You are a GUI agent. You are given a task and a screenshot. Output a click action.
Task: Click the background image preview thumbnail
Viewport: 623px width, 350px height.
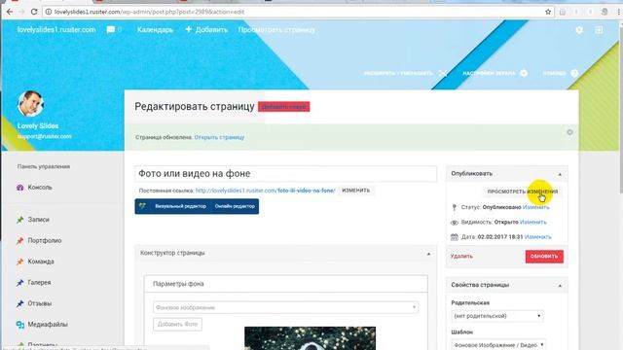click(x=310, y=338)
